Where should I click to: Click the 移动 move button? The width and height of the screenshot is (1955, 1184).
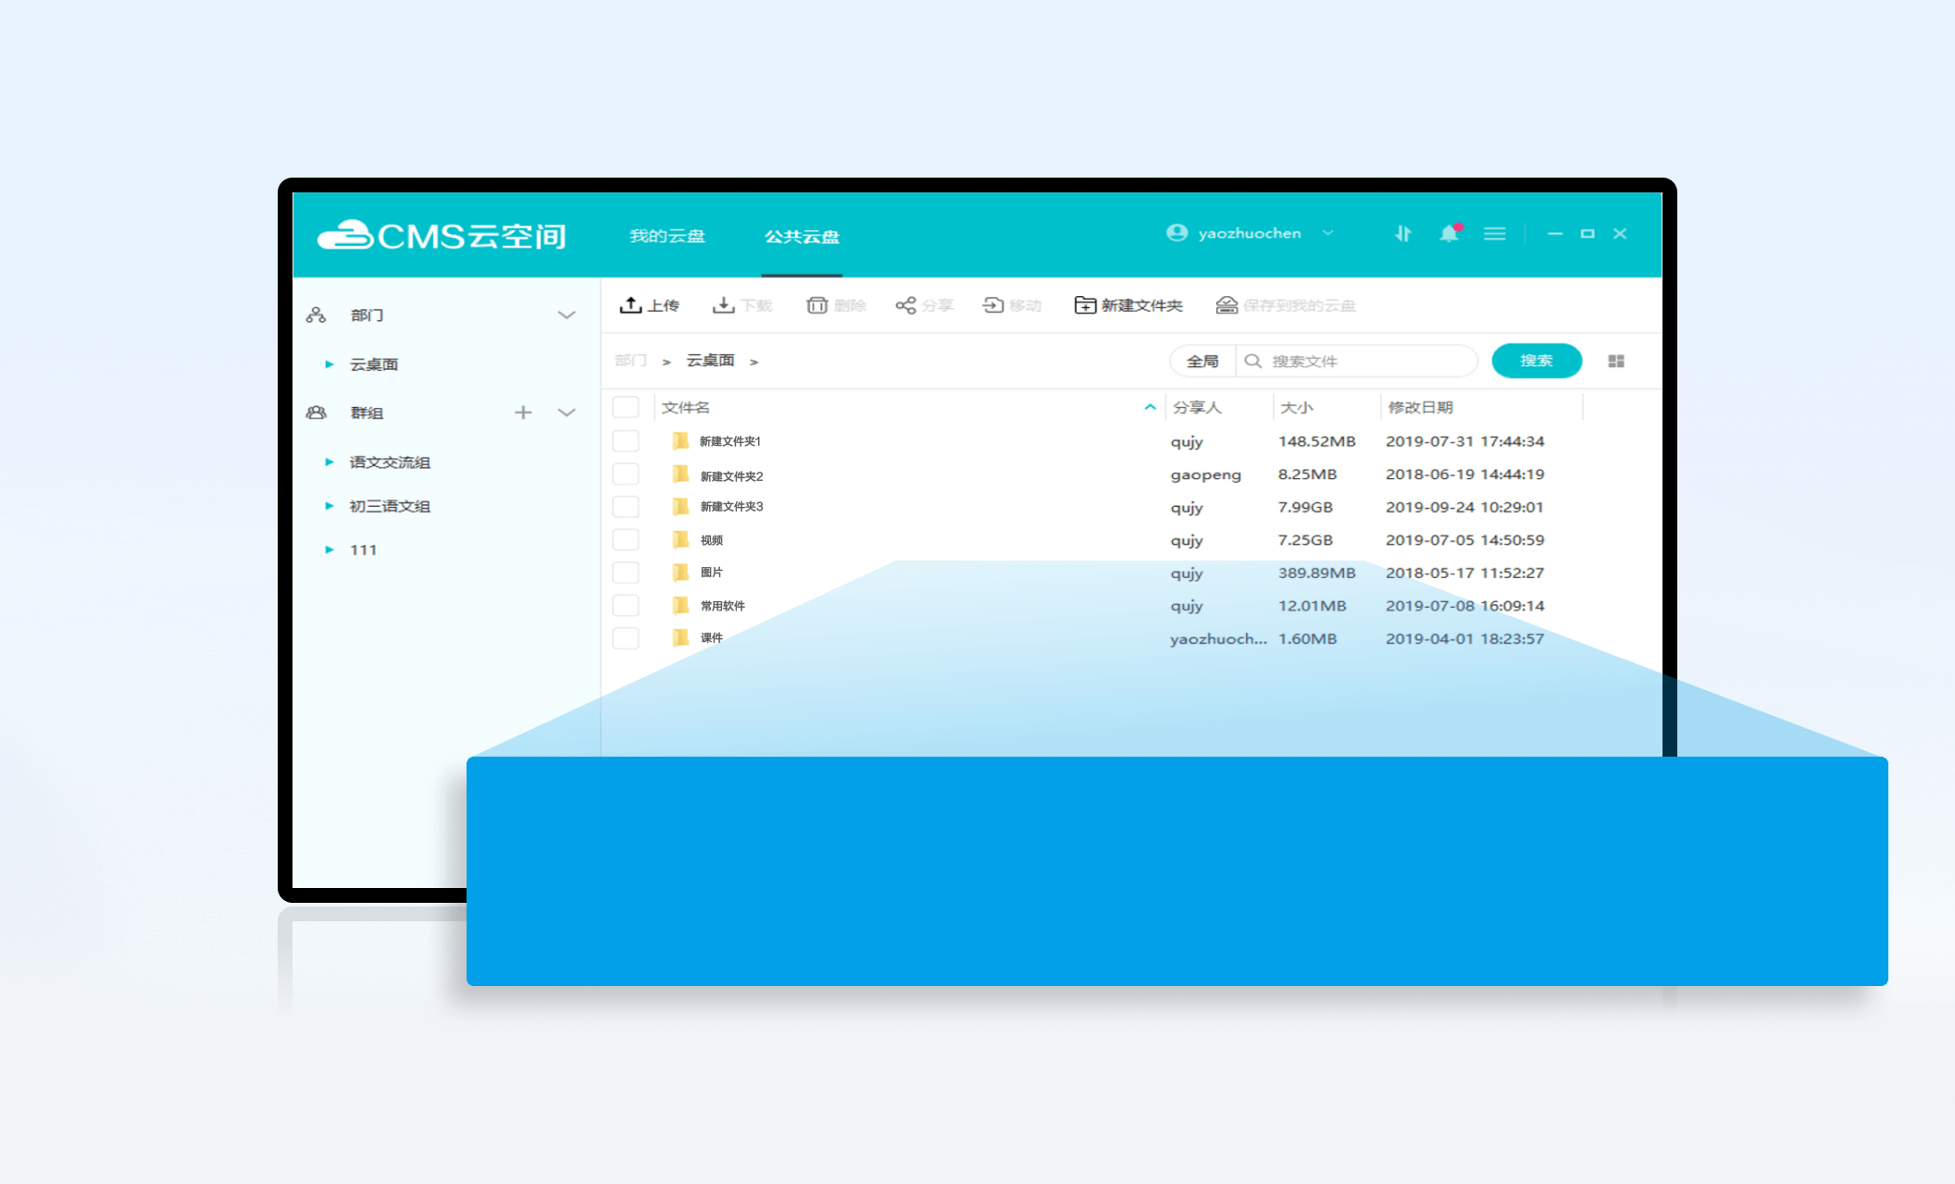(1012, 305)
